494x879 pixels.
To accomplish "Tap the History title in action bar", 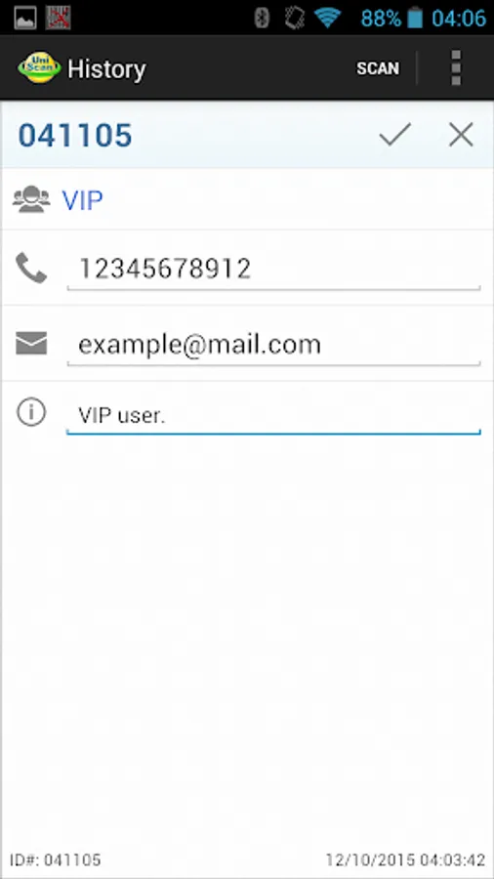I will pos(106,69).
